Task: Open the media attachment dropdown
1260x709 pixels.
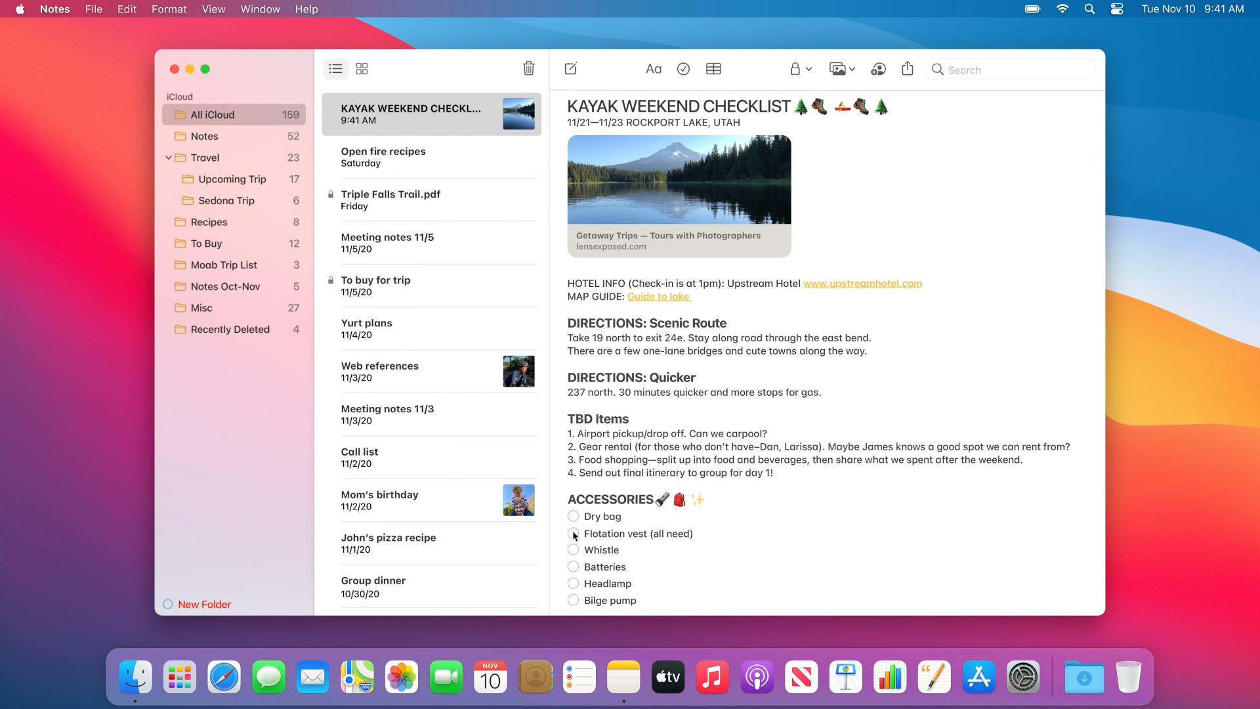Action: click(x=843, y=69)
